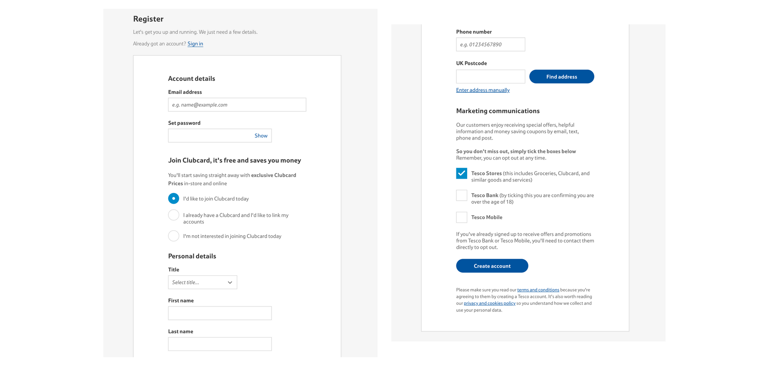Untick the Tesco Stores marketing checkbox

coord(461,173)
